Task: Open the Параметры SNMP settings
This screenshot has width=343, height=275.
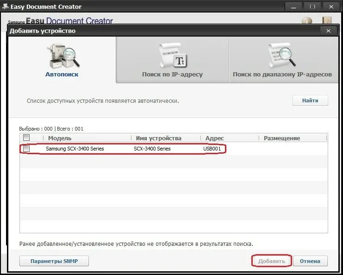Action: coord(54,261)
